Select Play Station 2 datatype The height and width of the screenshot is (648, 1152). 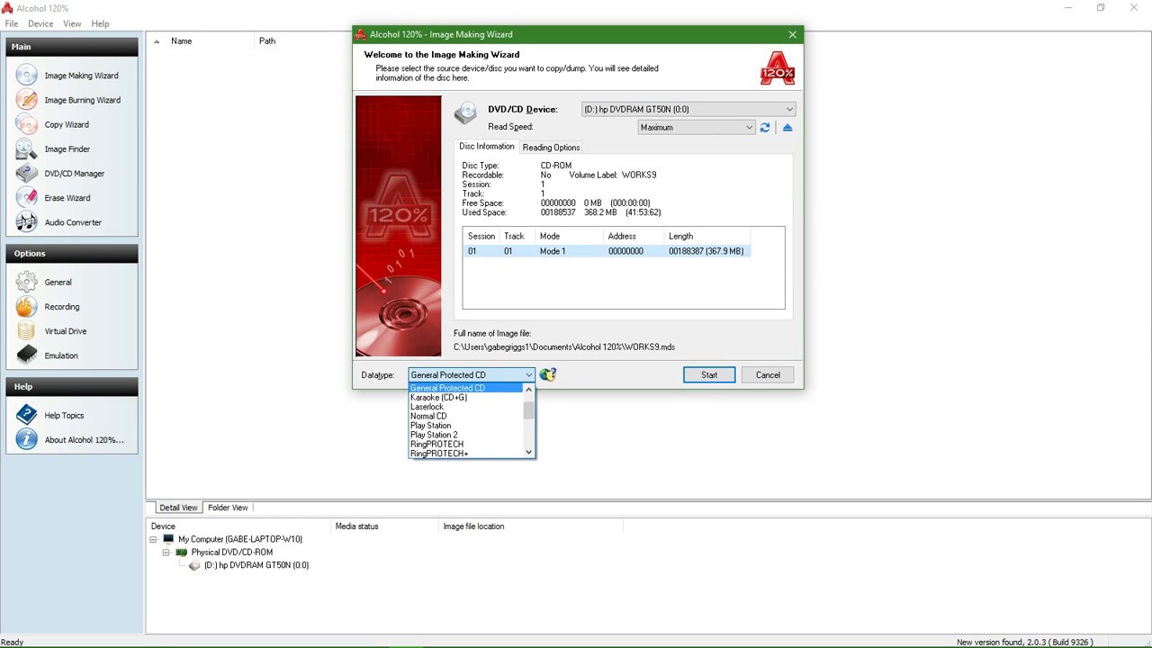[465, 435]
